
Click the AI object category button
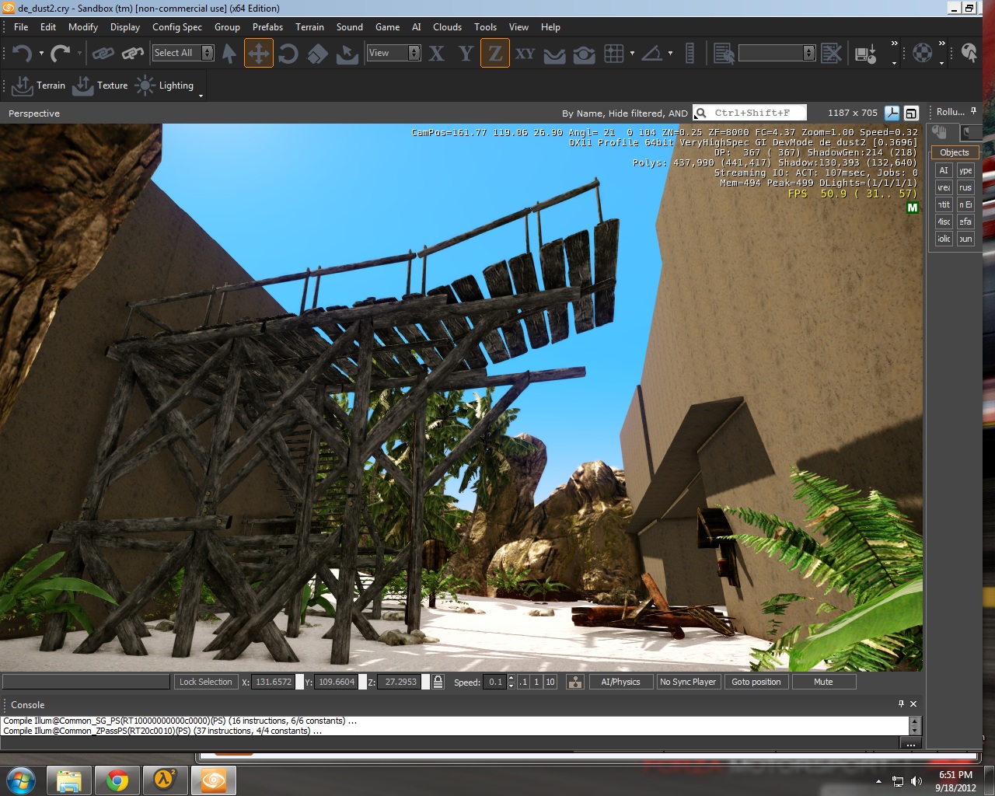(944, 170)
